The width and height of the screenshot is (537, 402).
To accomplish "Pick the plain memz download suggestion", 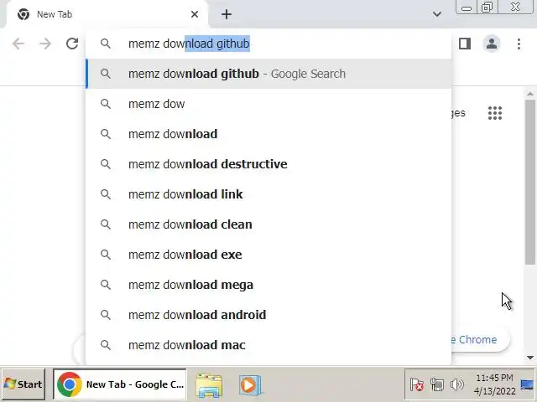I will (268, 134).
